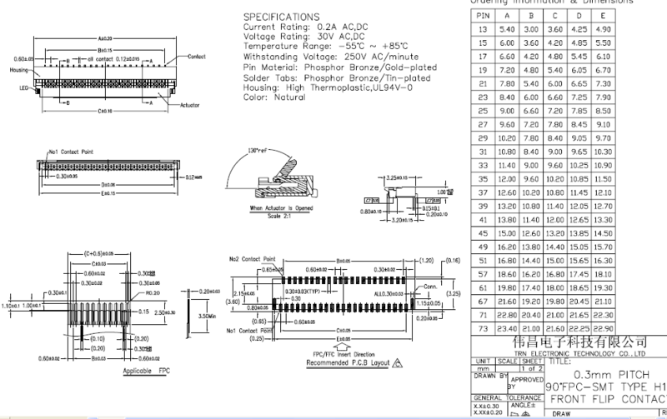Select PIN 21 row label in table
Viewport: 667px width, 419px height.
pyautogui.click(x=483, y=83)
